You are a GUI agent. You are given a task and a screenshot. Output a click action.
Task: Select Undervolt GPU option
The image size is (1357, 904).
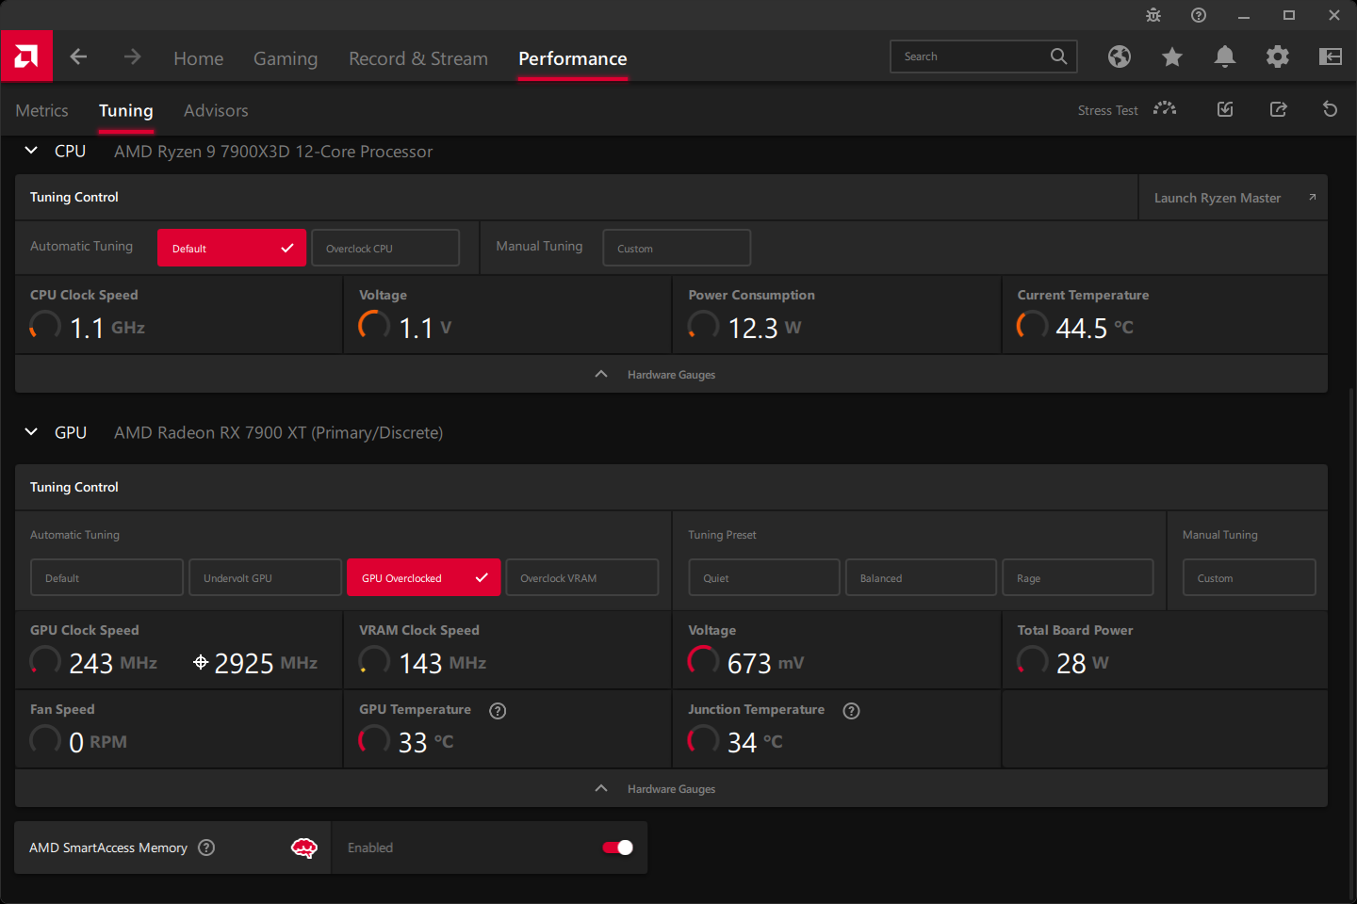click(x=265, y=577)
